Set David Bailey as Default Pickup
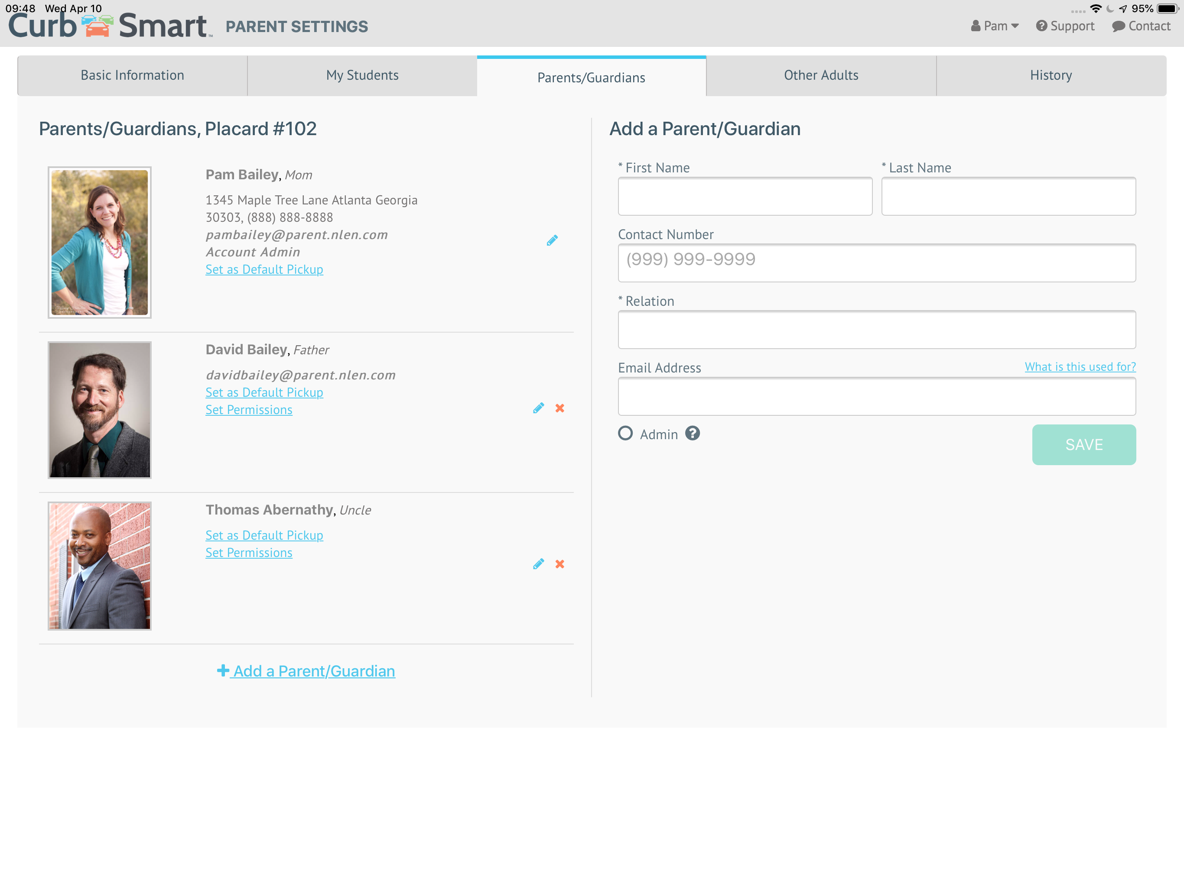1184x887 pixels. pyautogui.click(x=264, y=393)
